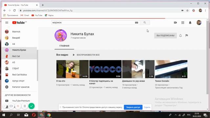210x118 pixels.
Task: Open the Я пю ето video thumbnail
Action: pyautogui.click(x=73, y=69)
